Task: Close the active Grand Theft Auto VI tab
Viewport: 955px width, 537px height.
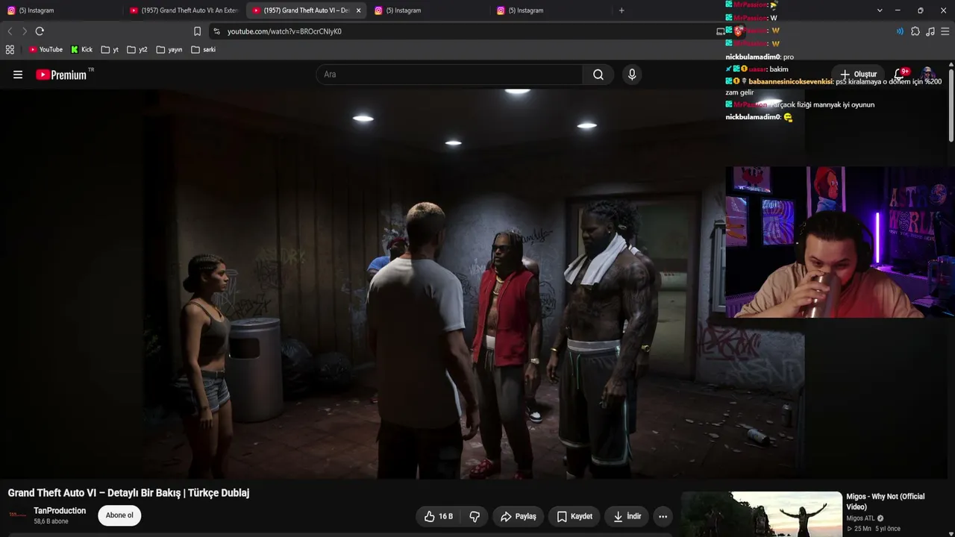Action: 358,10
